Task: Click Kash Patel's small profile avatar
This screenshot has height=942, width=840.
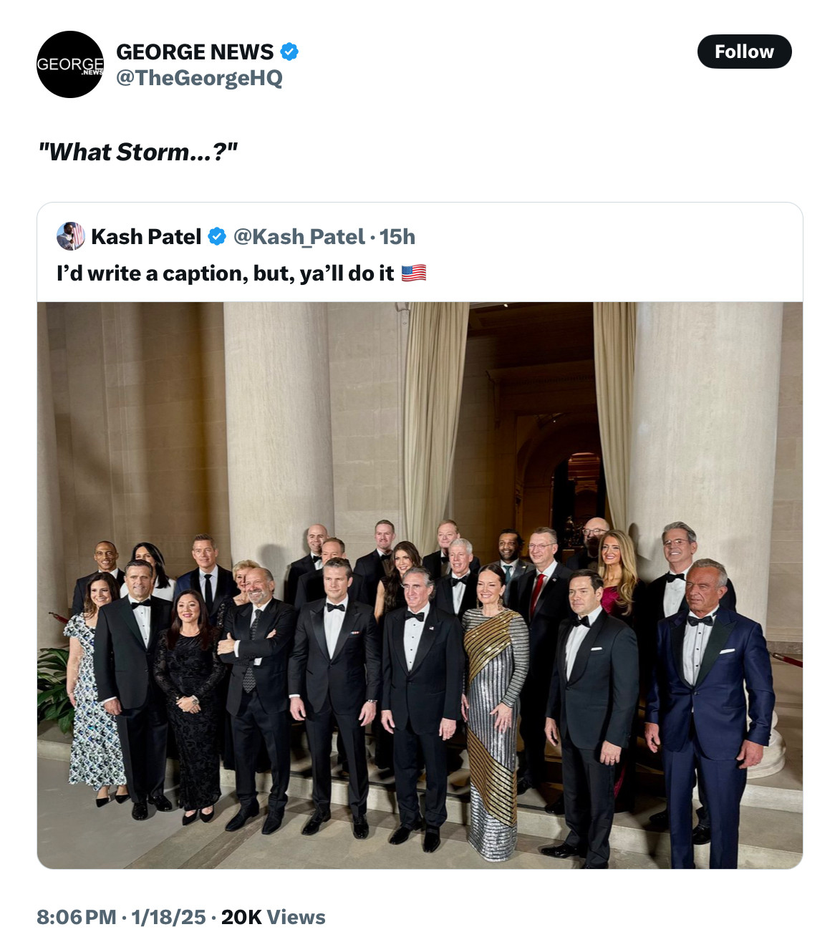Action: click(x=70, y=236)
